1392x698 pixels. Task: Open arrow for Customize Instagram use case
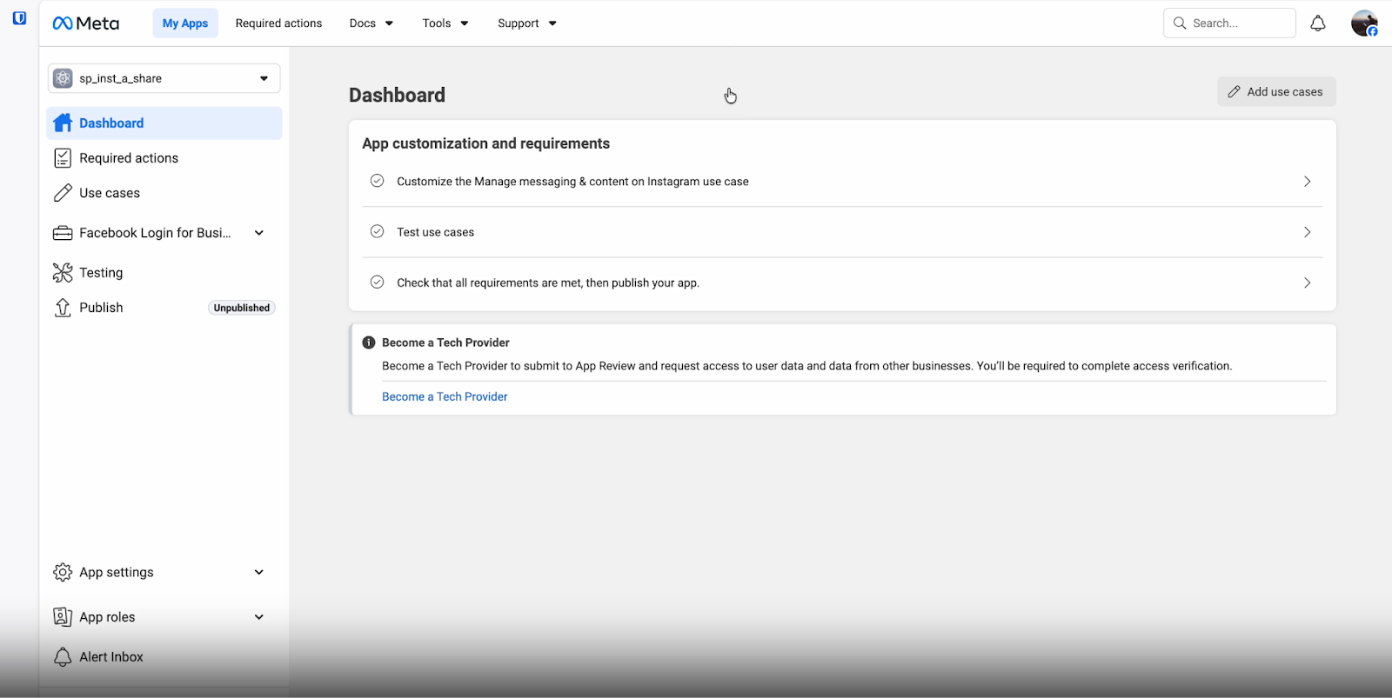(1307, 182)
